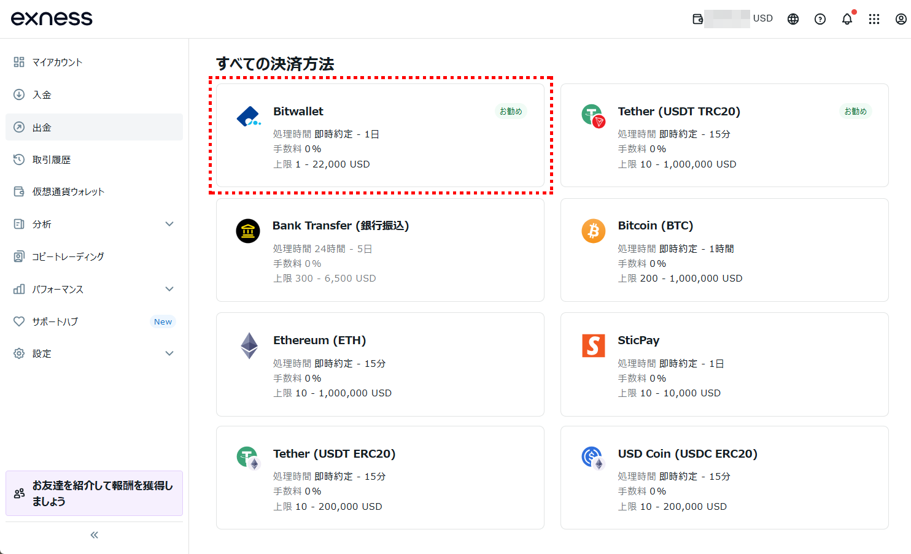Image resolution: width=911 pixels, height=554 pixels.
Task: Click the USD currency label in header
Action: (763, 18)
